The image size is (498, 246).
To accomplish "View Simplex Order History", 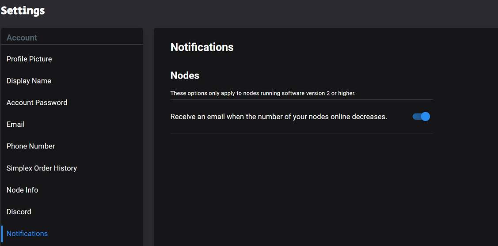I will (x=72, y=168).
